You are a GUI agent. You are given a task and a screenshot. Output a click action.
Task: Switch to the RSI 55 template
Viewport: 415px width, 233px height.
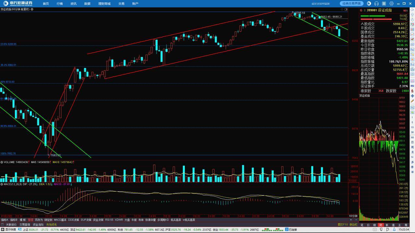[x=109, y=220]
